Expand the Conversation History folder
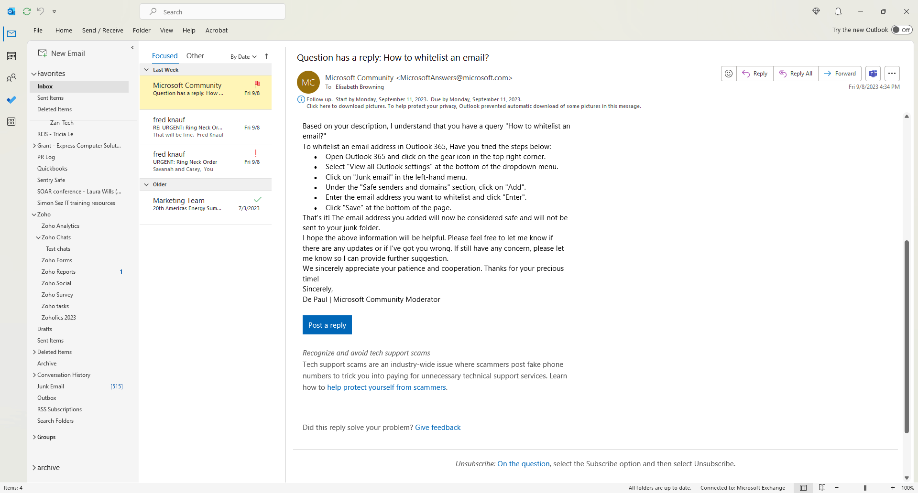 (x=34, y=375)
